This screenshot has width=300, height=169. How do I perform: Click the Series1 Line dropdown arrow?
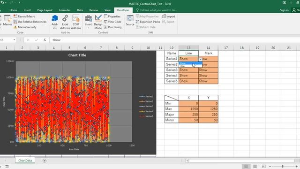(x=200, y=59)
